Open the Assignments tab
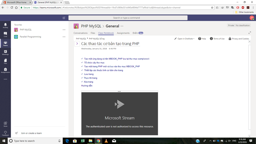This screenshot has height=144, width=256. point(123,33)
